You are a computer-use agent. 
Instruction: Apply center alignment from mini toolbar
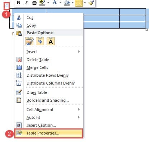pos(34,2)
